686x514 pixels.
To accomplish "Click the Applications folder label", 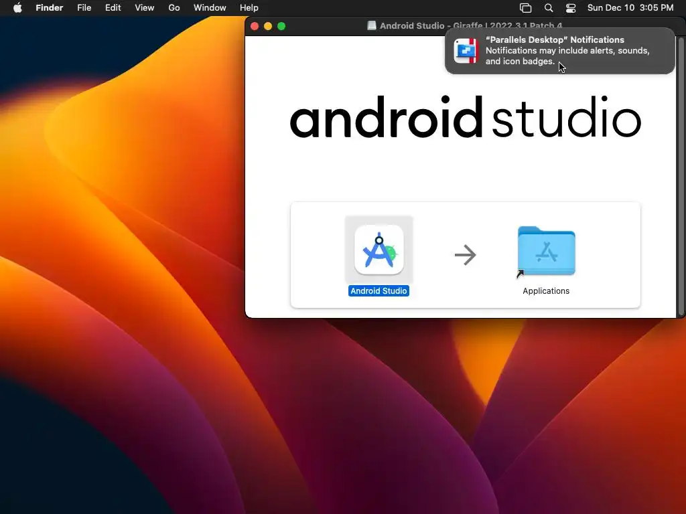I will (546, 291).
